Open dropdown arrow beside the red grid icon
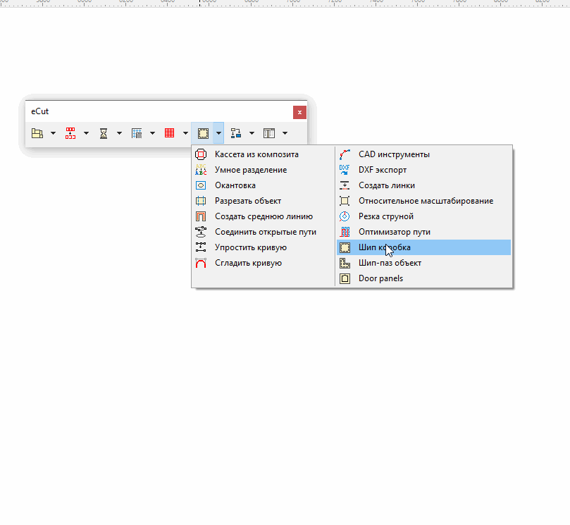This screenshot has height=525, width=570. [185, 132]
